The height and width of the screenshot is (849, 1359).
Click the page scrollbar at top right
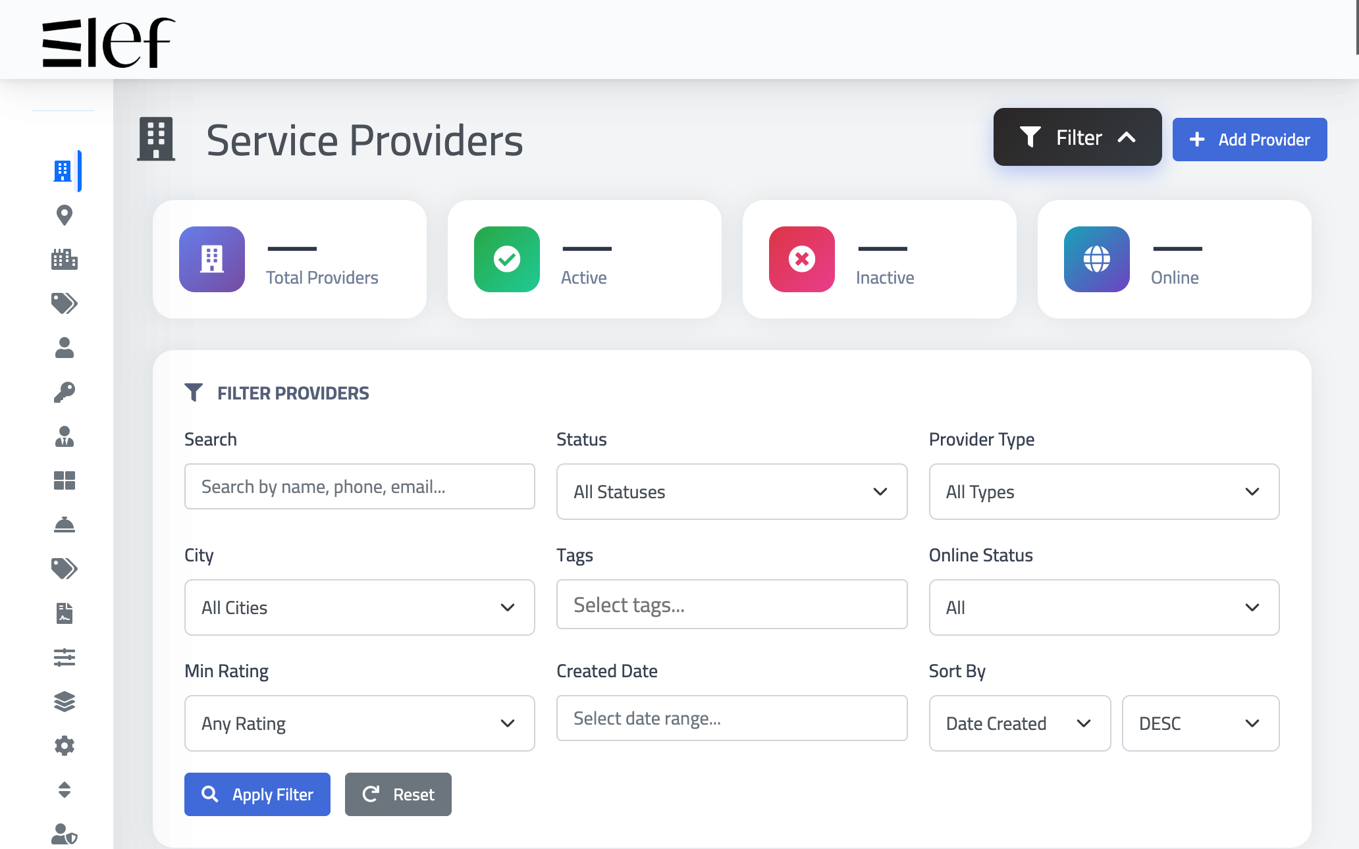(x=1357, y=28)
